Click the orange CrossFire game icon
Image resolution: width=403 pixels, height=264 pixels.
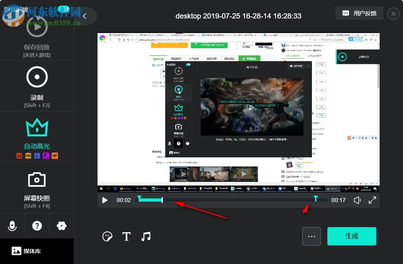click(x=55, y=156)
